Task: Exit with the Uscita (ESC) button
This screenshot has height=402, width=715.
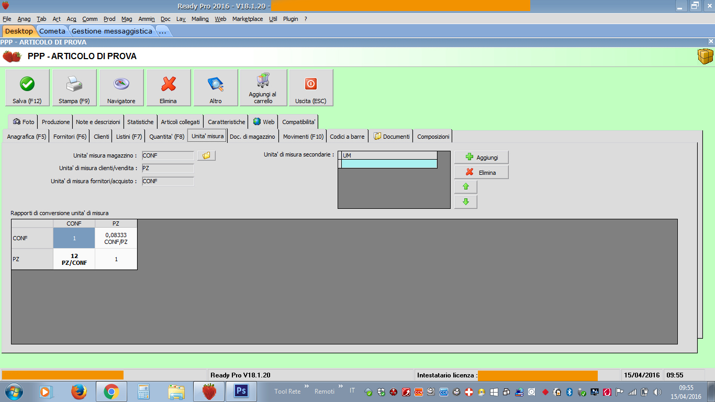Action: (x=311, y=88)
